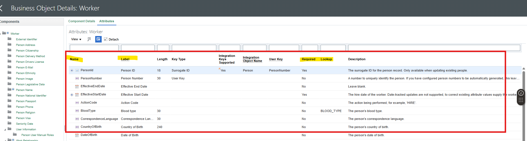Select the Worker root component
Viewport: 527px width, 141px height.
coord(15,34)
